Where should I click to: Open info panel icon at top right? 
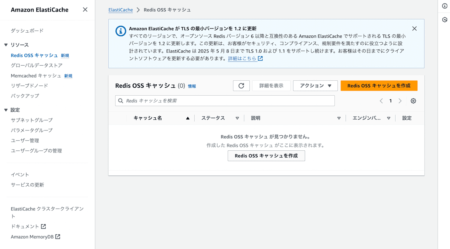(445, 6)
